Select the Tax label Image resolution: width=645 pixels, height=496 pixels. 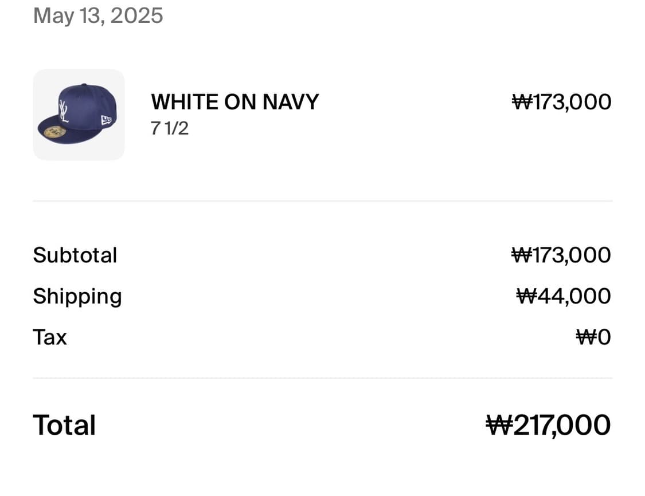click(50, 337)
